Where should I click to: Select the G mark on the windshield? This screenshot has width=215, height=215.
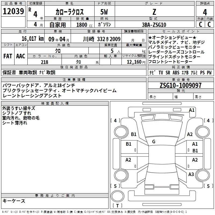pos(154,142)
